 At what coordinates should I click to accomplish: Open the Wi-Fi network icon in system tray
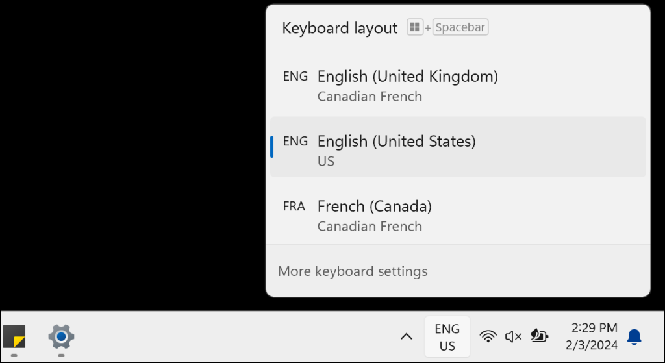click(x=488, y=337)
